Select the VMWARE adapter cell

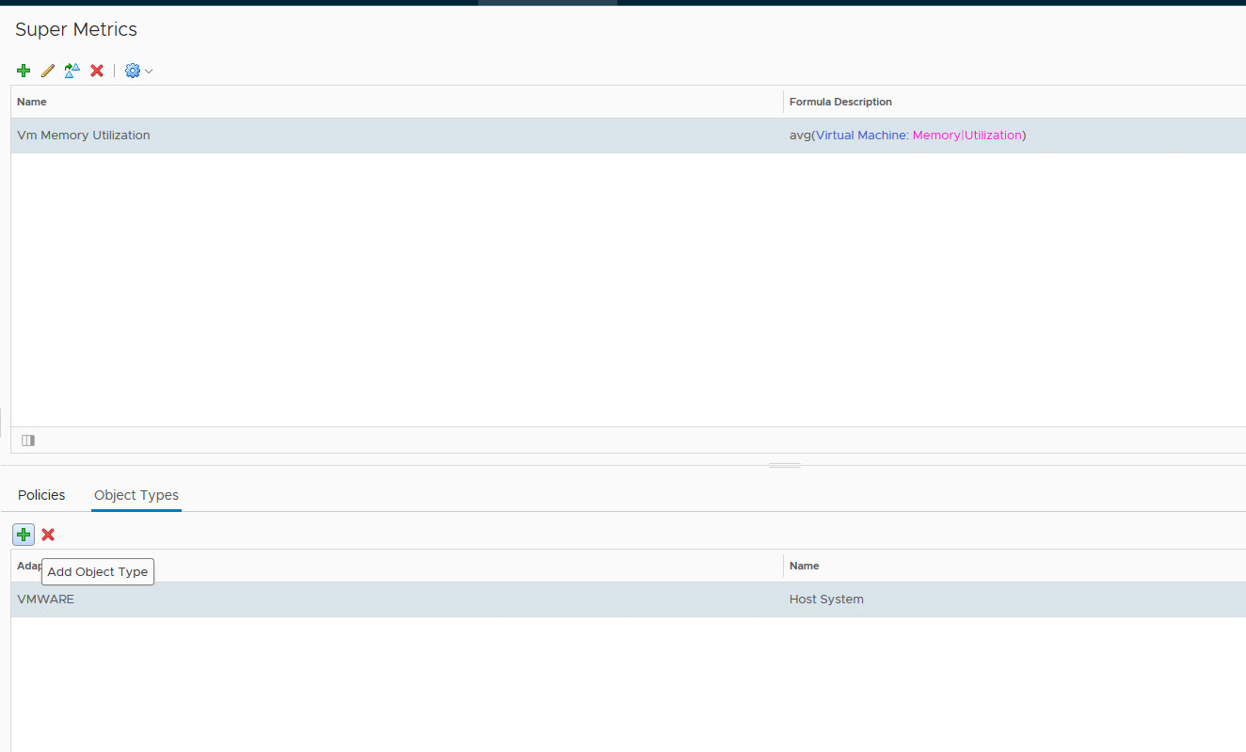pos(46,600)
